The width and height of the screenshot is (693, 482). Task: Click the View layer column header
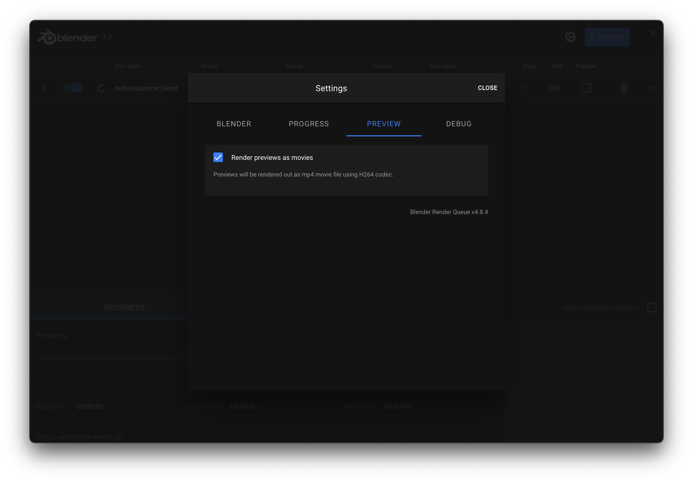[442, 66]
